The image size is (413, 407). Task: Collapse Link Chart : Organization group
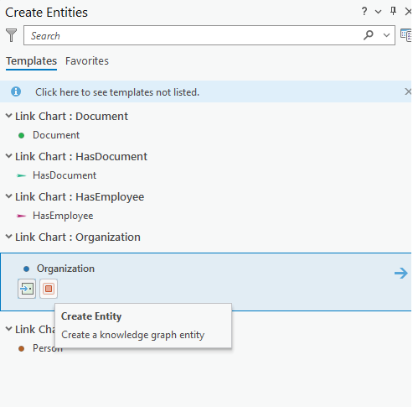[9, 237]
